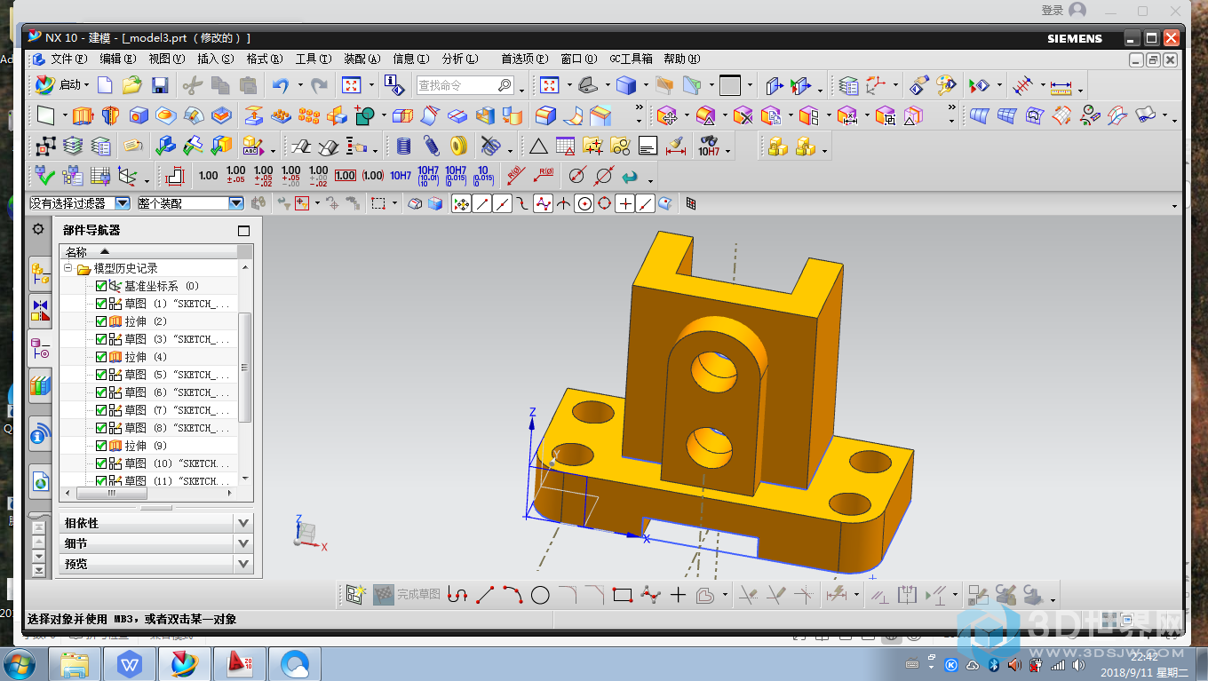Viewport: 1208px width, 681px height.
Task: Toggle the 拉伸 (9) checkbox
Action: point(100,446)
